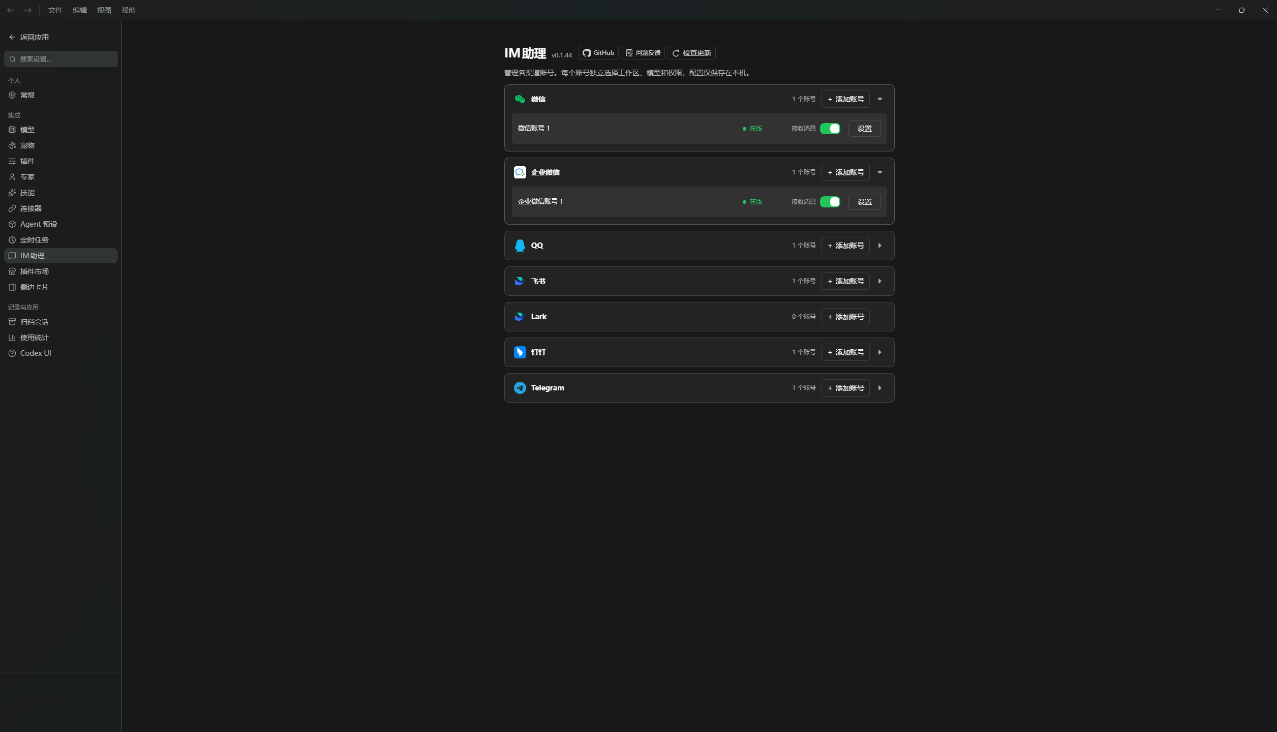1277x732 pixels.
Task: Add an account to 飞书
Action: tap(845, 281)
